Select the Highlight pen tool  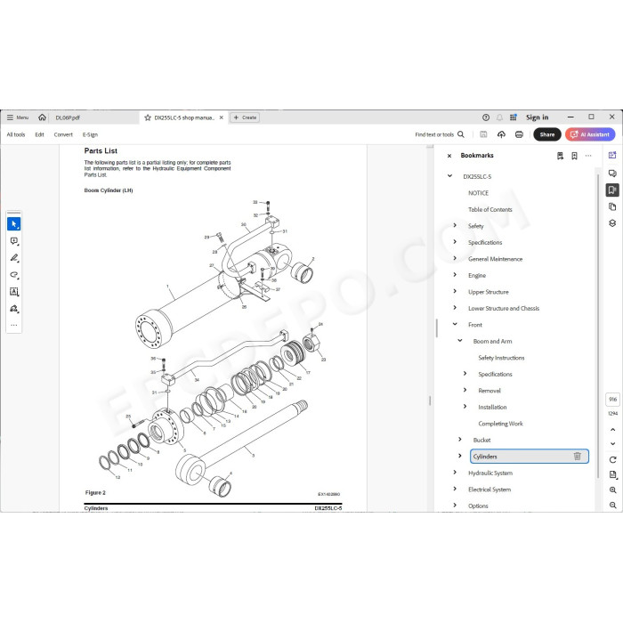pos(14,258)
